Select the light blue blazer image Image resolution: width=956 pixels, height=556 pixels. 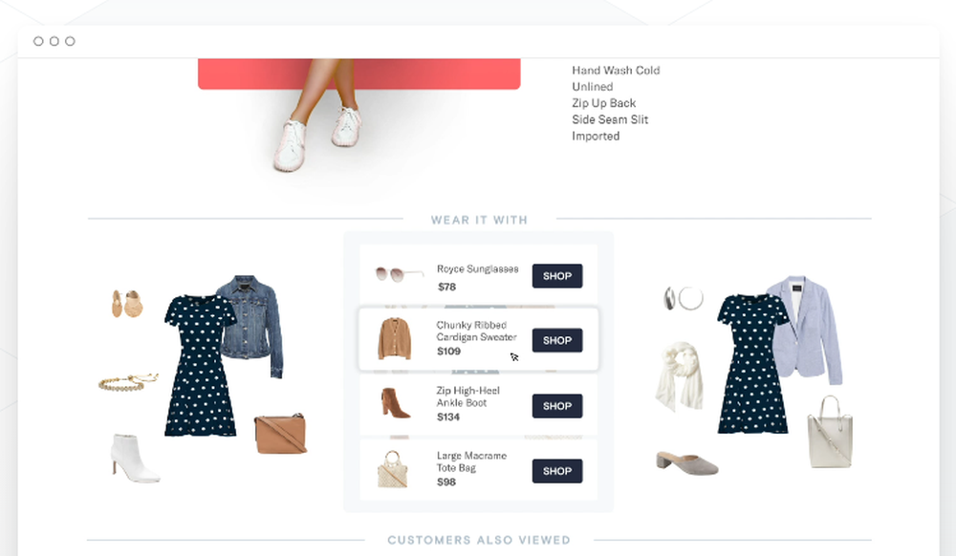(805, 330)
